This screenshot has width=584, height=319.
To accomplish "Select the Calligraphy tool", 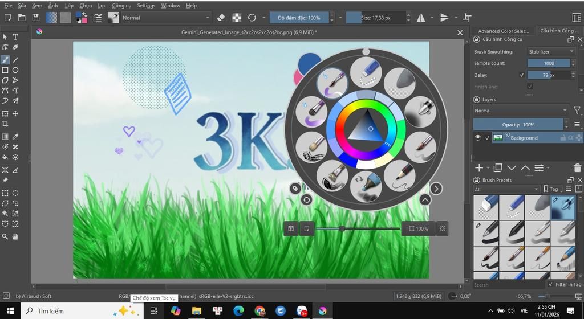I will point(15,47).
